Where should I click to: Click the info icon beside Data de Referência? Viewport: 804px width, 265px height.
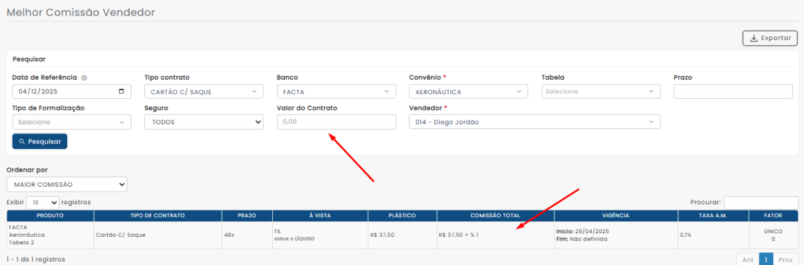pos(84,78)
